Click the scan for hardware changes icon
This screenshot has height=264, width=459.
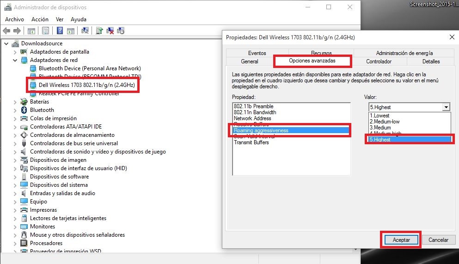(85, 31)
